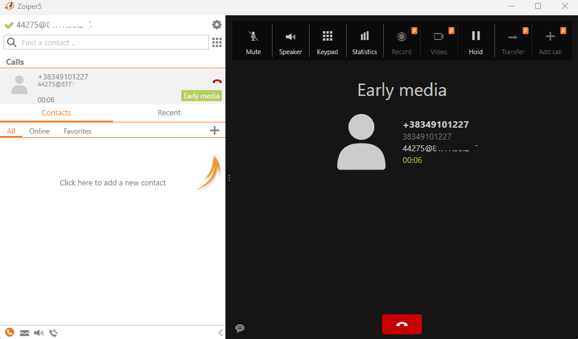Hang up using the large red button

point(402,324)
